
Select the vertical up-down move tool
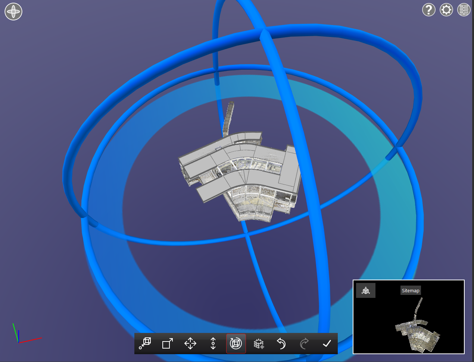click(x=213, y=343)
